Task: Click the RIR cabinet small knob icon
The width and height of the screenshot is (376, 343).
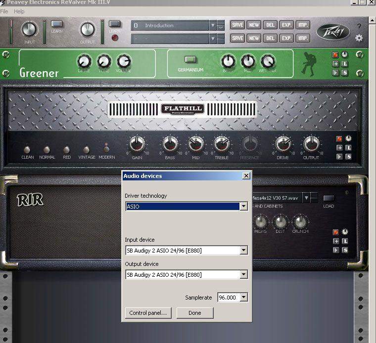Action: (345, 232)
